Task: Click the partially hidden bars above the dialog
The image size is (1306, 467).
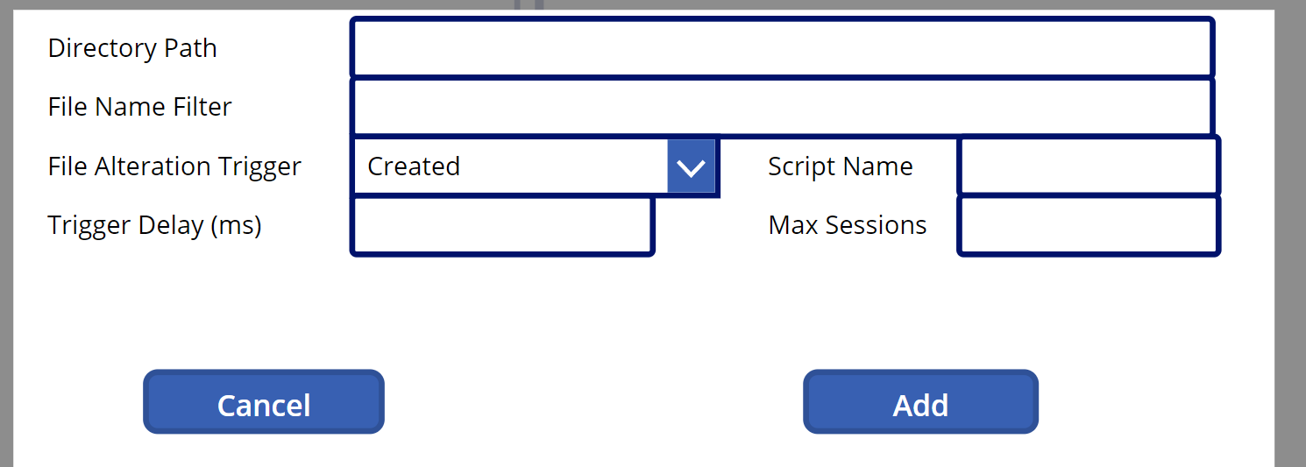Action: point(529,4)
